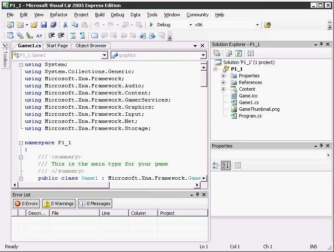This screenshot has height=252, width=334.
Task: Toggle Alphabetical sort in Properties panel
Action: click(x=226, y=165)
